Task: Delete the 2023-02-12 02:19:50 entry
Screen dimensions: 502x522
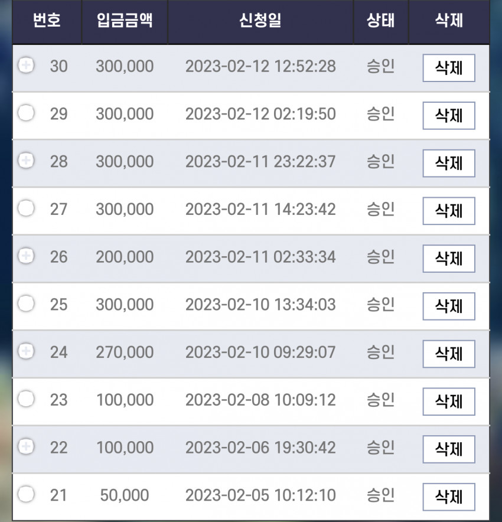Action: (x=449, y=116)
